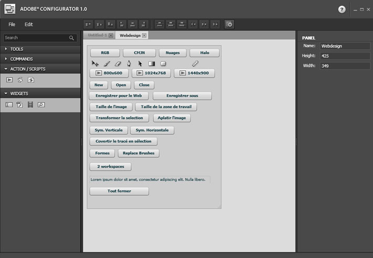Close the Untitled-1 tab
373x258 pixels.
111,36
